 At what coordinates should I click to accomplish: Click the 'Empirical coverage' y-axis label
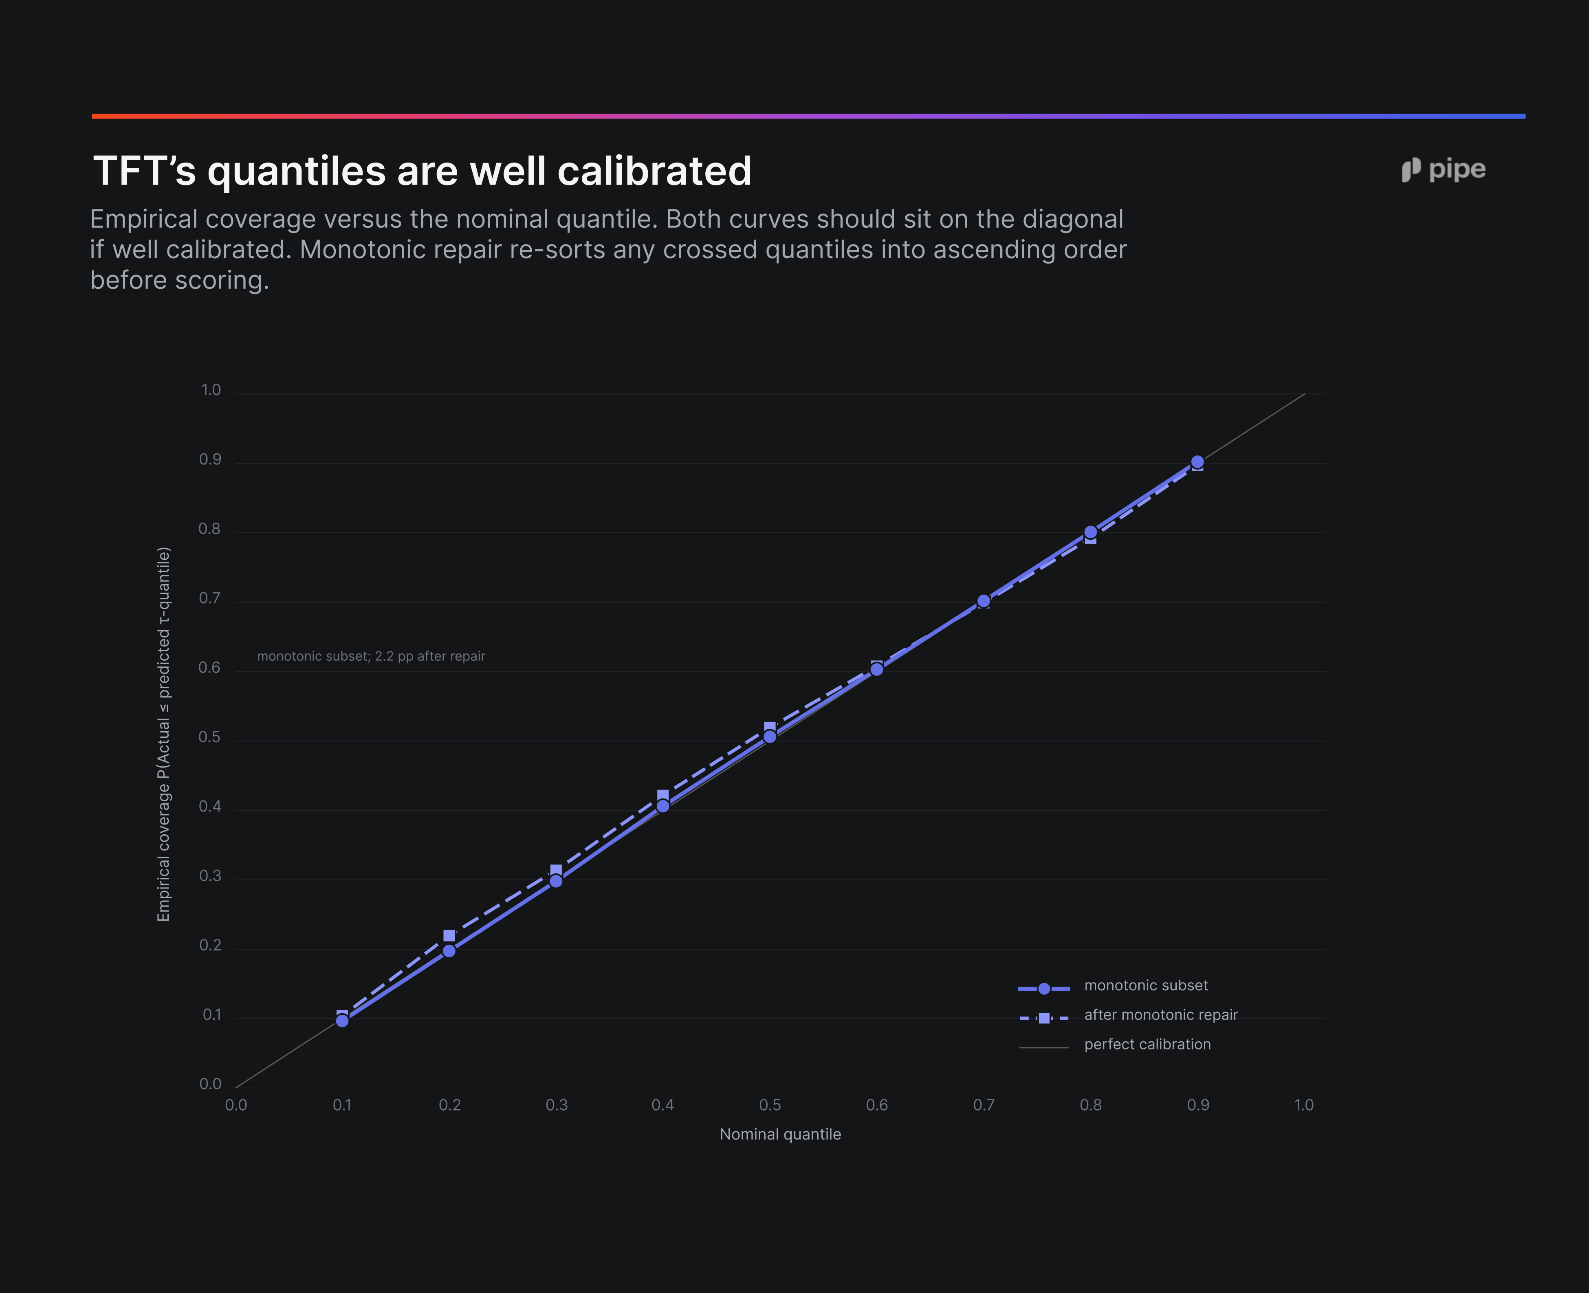click(163, 734)
